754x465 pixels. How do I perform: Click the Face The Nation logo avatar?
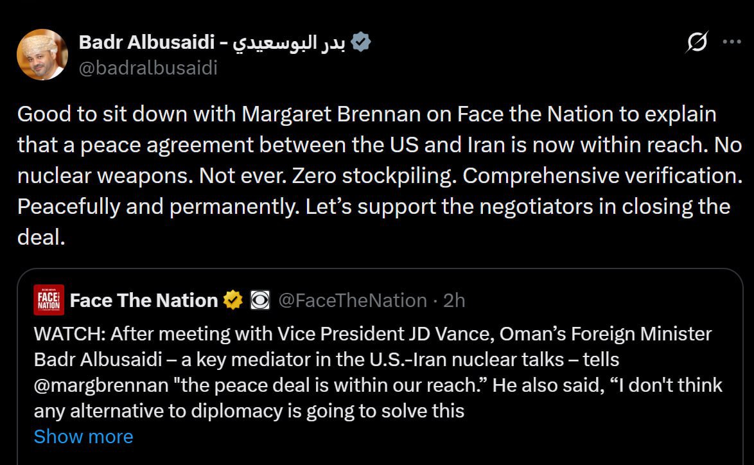click(49, 300)
